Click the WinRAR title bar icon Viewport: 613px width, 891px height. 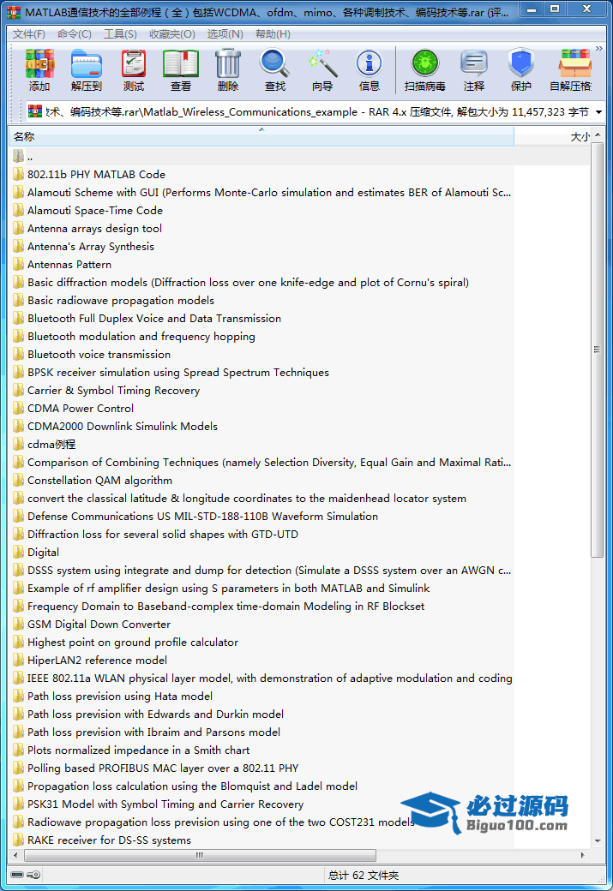pyautogui.click(x=14, y=12)
